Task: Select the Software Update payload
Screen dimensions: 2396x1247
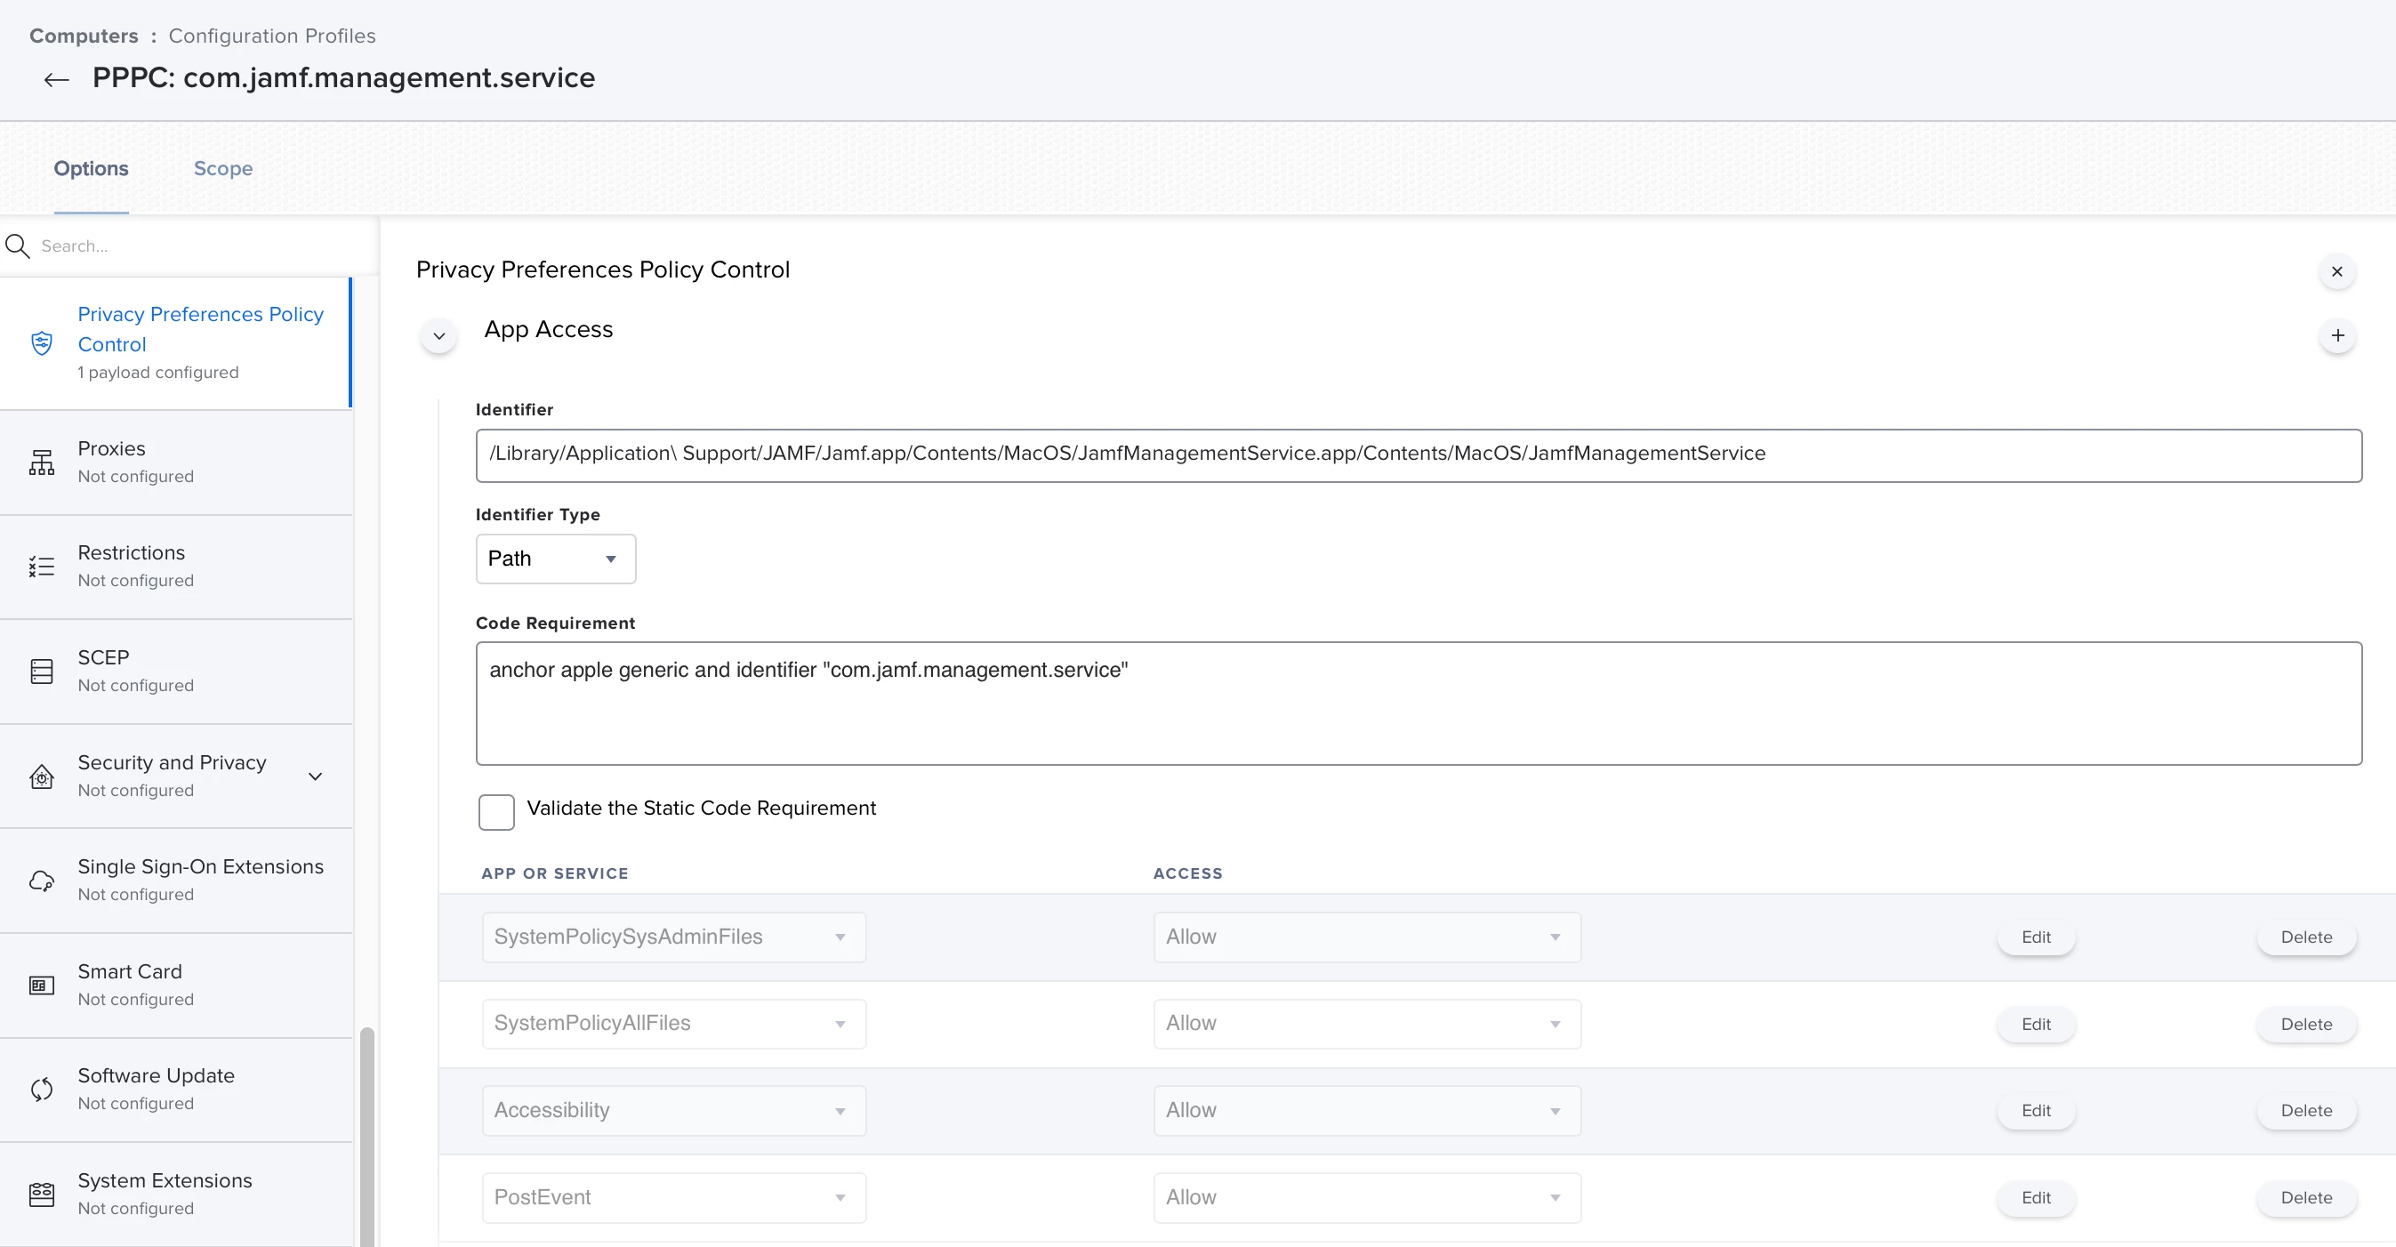Action: 177,1089
